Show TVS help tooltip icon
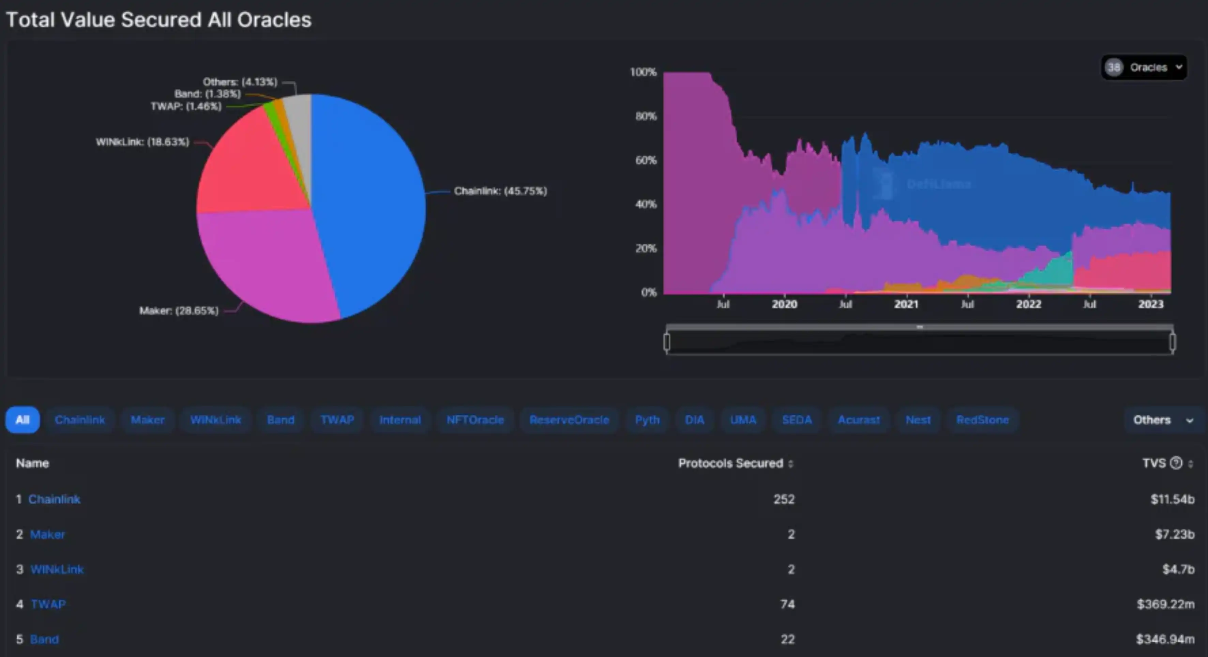The height and width of the screenshot is (657, 1208). [1176, 463]
